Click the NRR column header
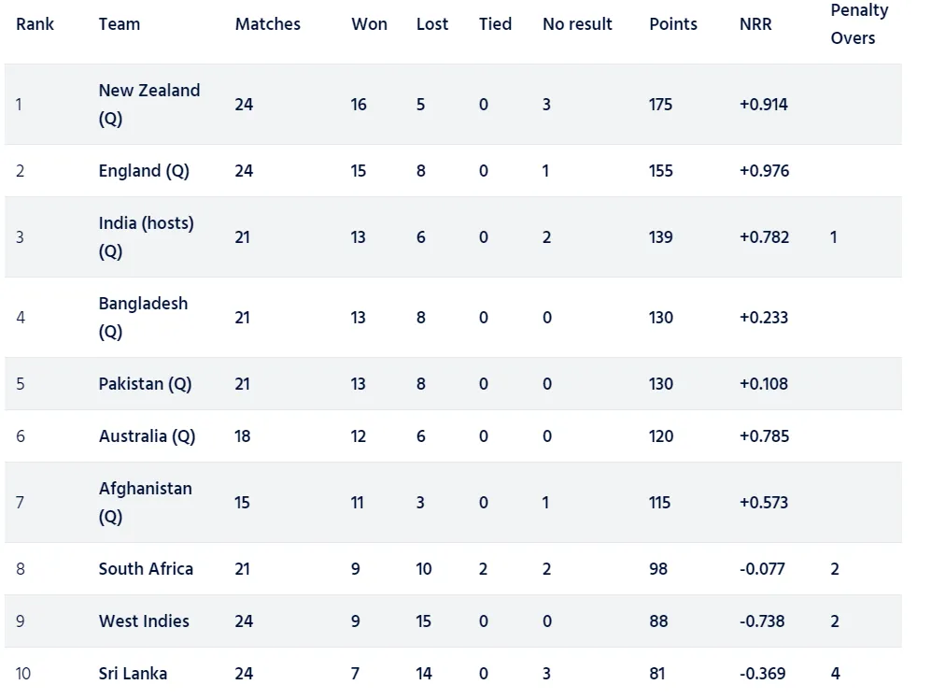Viewport: 931px width, 699px height. 755,24
